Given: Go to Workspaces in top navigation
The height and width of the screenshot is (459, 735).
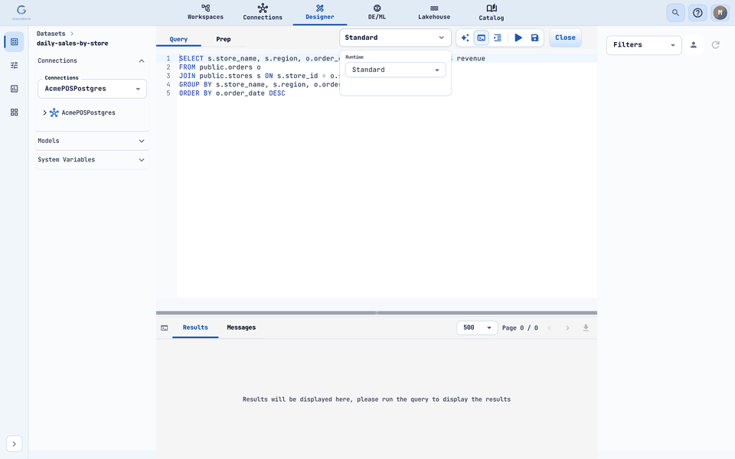Looking at the screenshot, I should click(x=205, y=13).
